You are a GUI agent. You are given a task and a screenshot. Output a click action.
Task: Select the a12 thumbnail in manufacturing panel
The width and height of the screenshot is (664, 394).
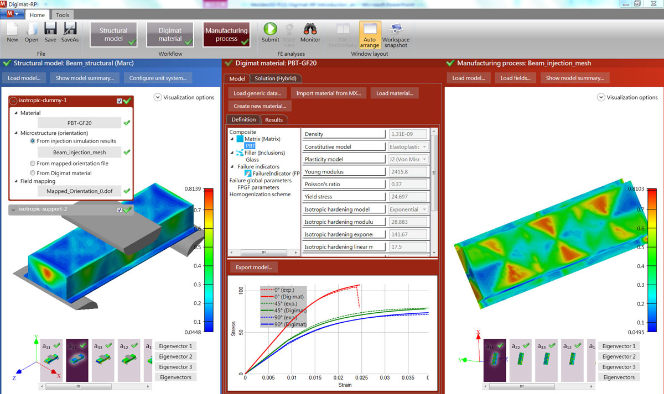[x=573, y=360]
